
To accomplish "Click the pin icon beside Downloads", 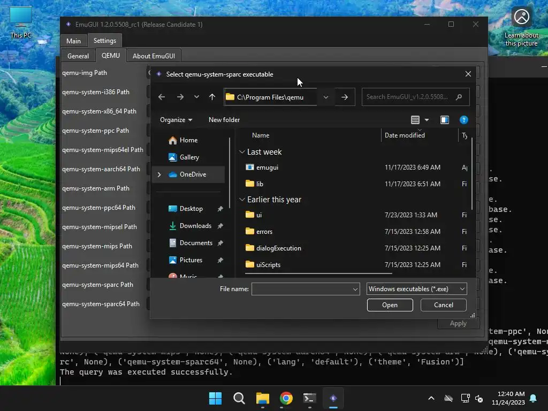I will tap(220, 226).
